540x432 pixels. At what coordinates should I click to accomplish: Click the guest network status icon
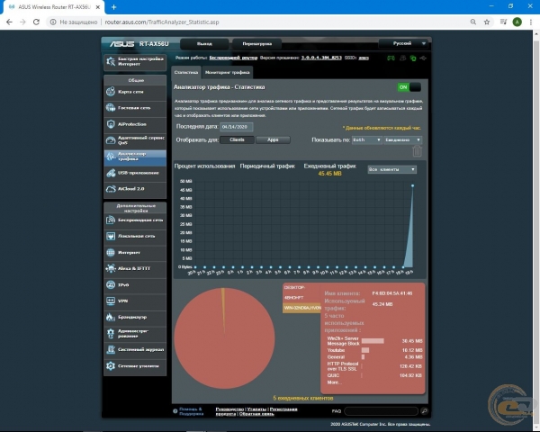pyautogui.click(x=402, y=58)
